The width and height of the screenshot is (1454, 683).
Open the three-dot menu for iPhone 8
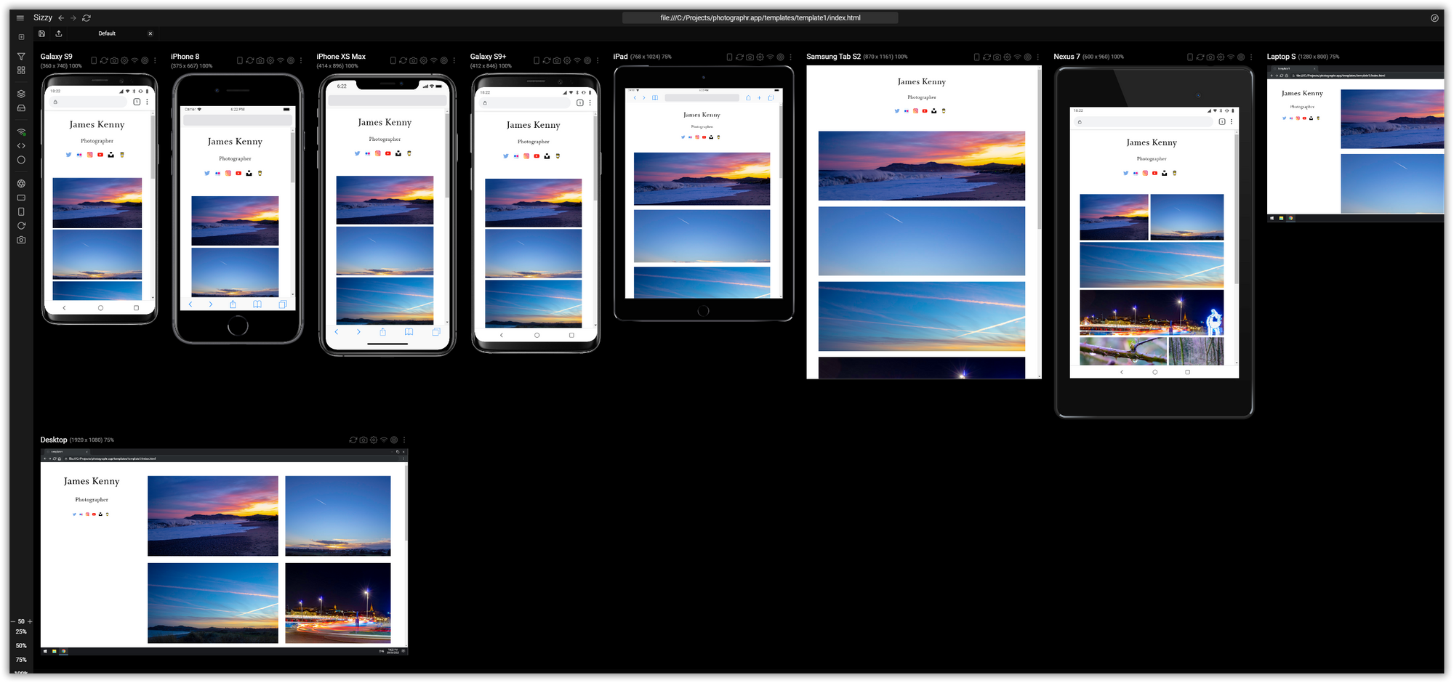pyautogui.click(x=301, y=60)
